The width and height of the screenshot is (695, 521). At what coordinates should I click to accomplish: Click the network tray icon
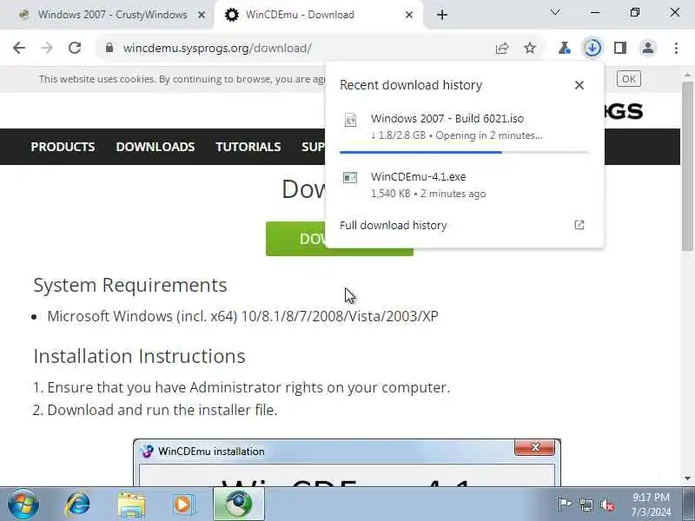[x=586, y=505]
